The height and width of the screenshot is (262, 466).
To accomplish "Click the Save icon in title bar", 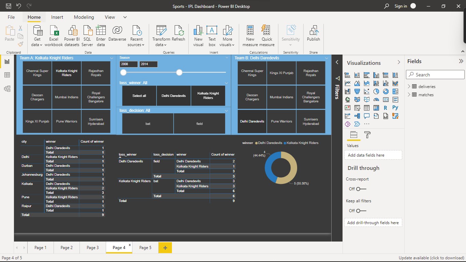I will [9, 6].
